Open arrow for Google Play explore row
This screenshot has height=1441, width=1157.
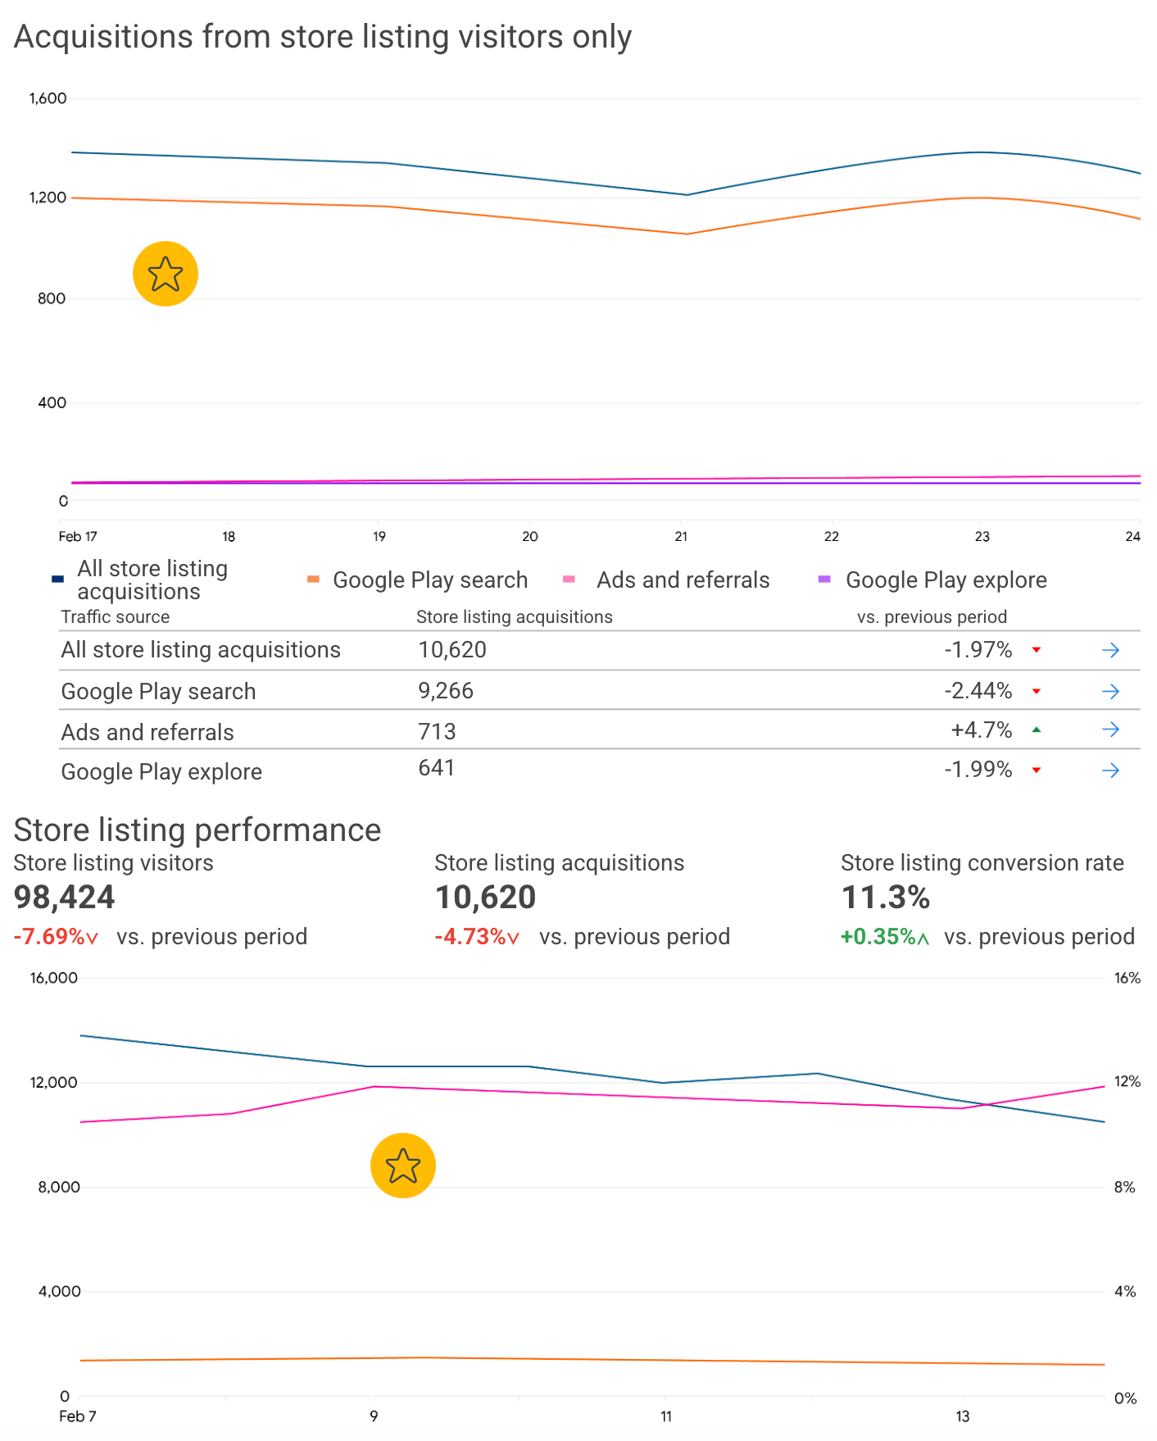1110,770
